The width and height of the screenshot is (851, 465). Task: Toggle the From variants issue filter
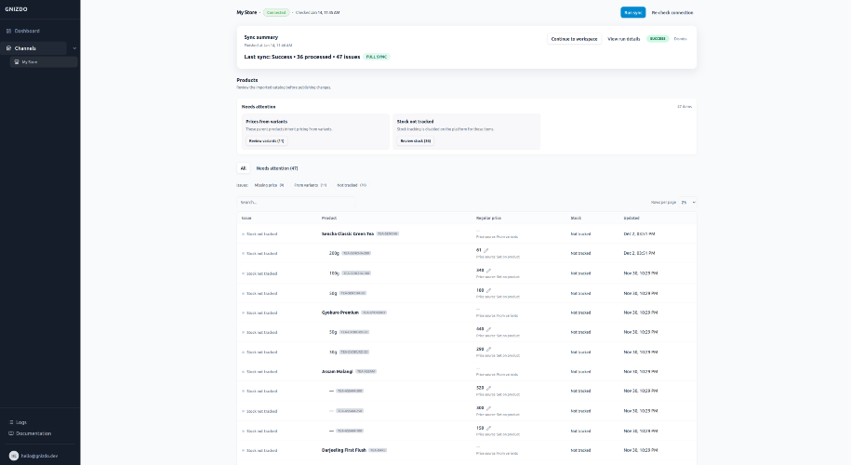tap(310, 185)
